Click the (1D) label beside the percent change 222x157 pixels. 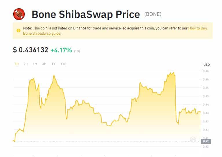[x=77, y=51]
